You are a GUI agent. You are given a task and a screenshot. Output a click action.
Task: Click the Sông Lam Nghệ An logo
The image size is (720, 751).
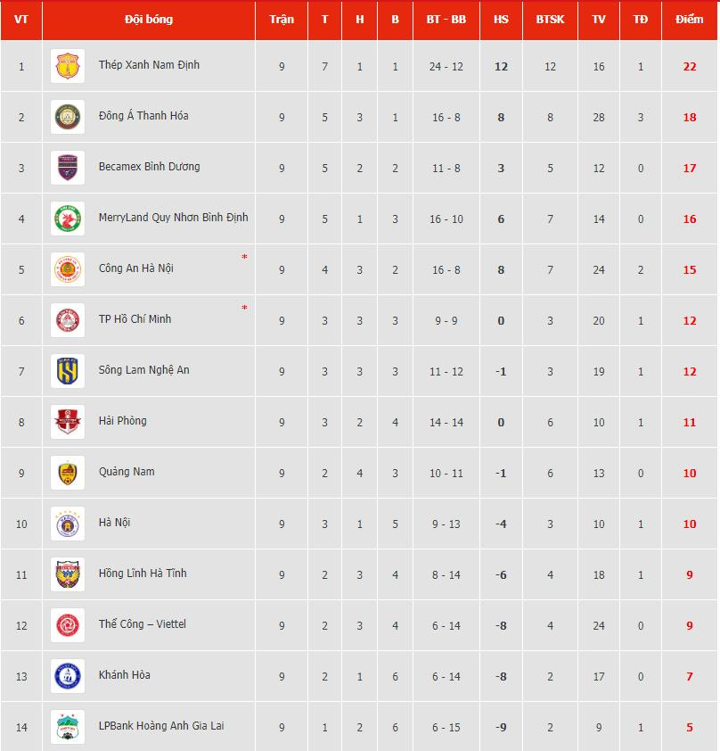tap(68, 371)
